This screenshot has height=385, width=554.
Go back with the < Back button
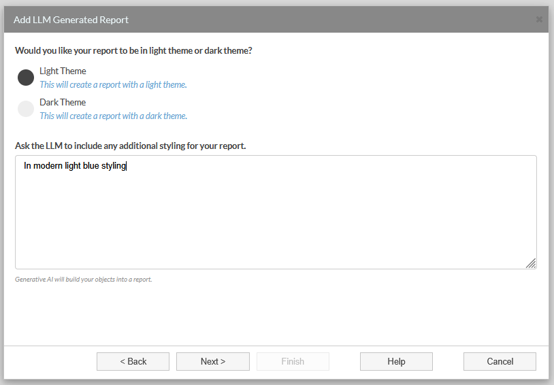(x=133, y=361)
